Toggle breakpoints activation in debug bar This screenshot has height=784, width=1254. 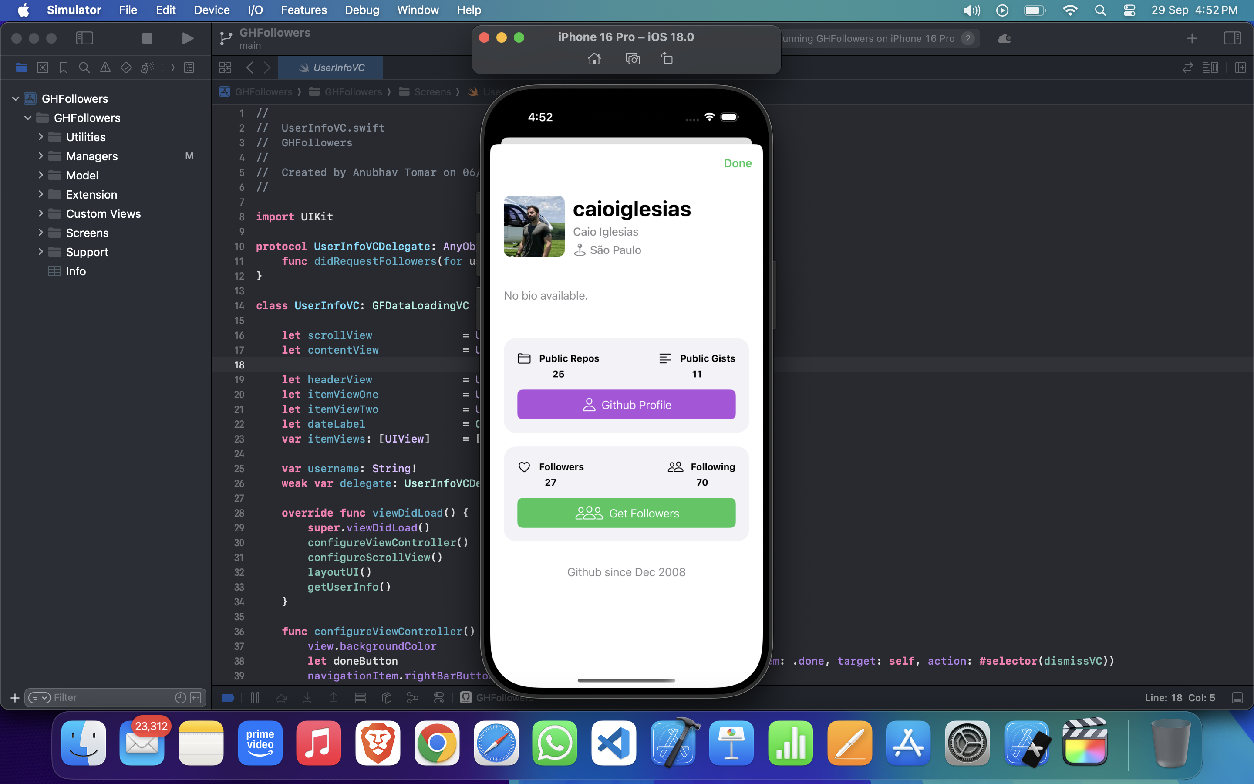(x=228, y=698)
